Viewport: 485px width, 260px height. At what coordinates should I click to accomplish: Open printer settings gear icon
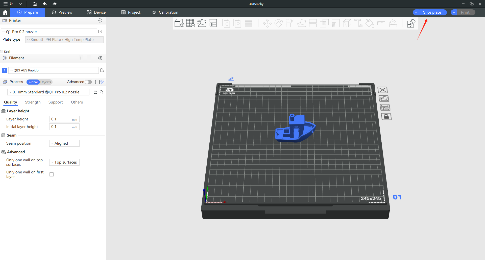pos(100,20)
